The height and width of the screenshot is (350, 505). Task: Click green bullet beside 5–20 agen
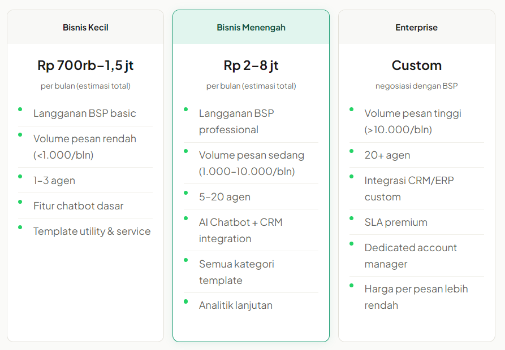[186, 193]
